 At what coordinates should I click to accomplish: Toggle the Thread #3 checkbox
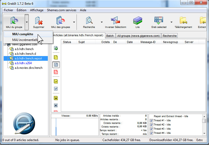click(151, 129)
